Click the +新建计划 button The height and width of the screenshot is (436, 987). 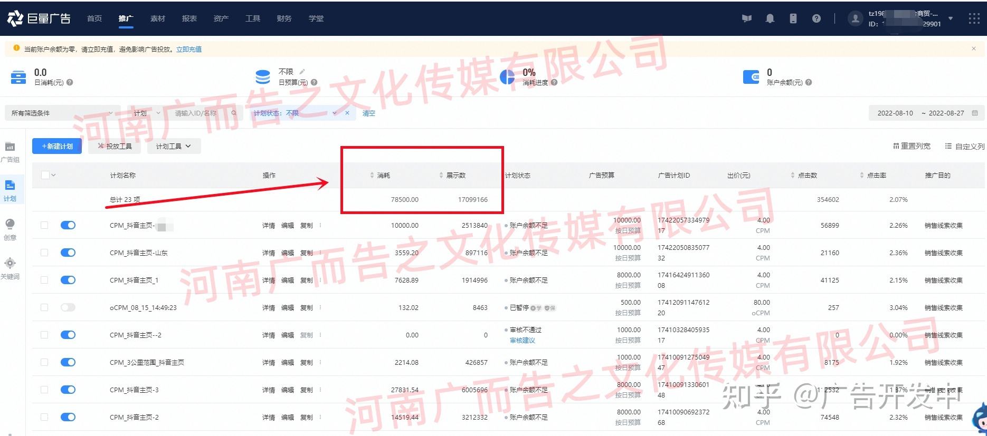57,146
